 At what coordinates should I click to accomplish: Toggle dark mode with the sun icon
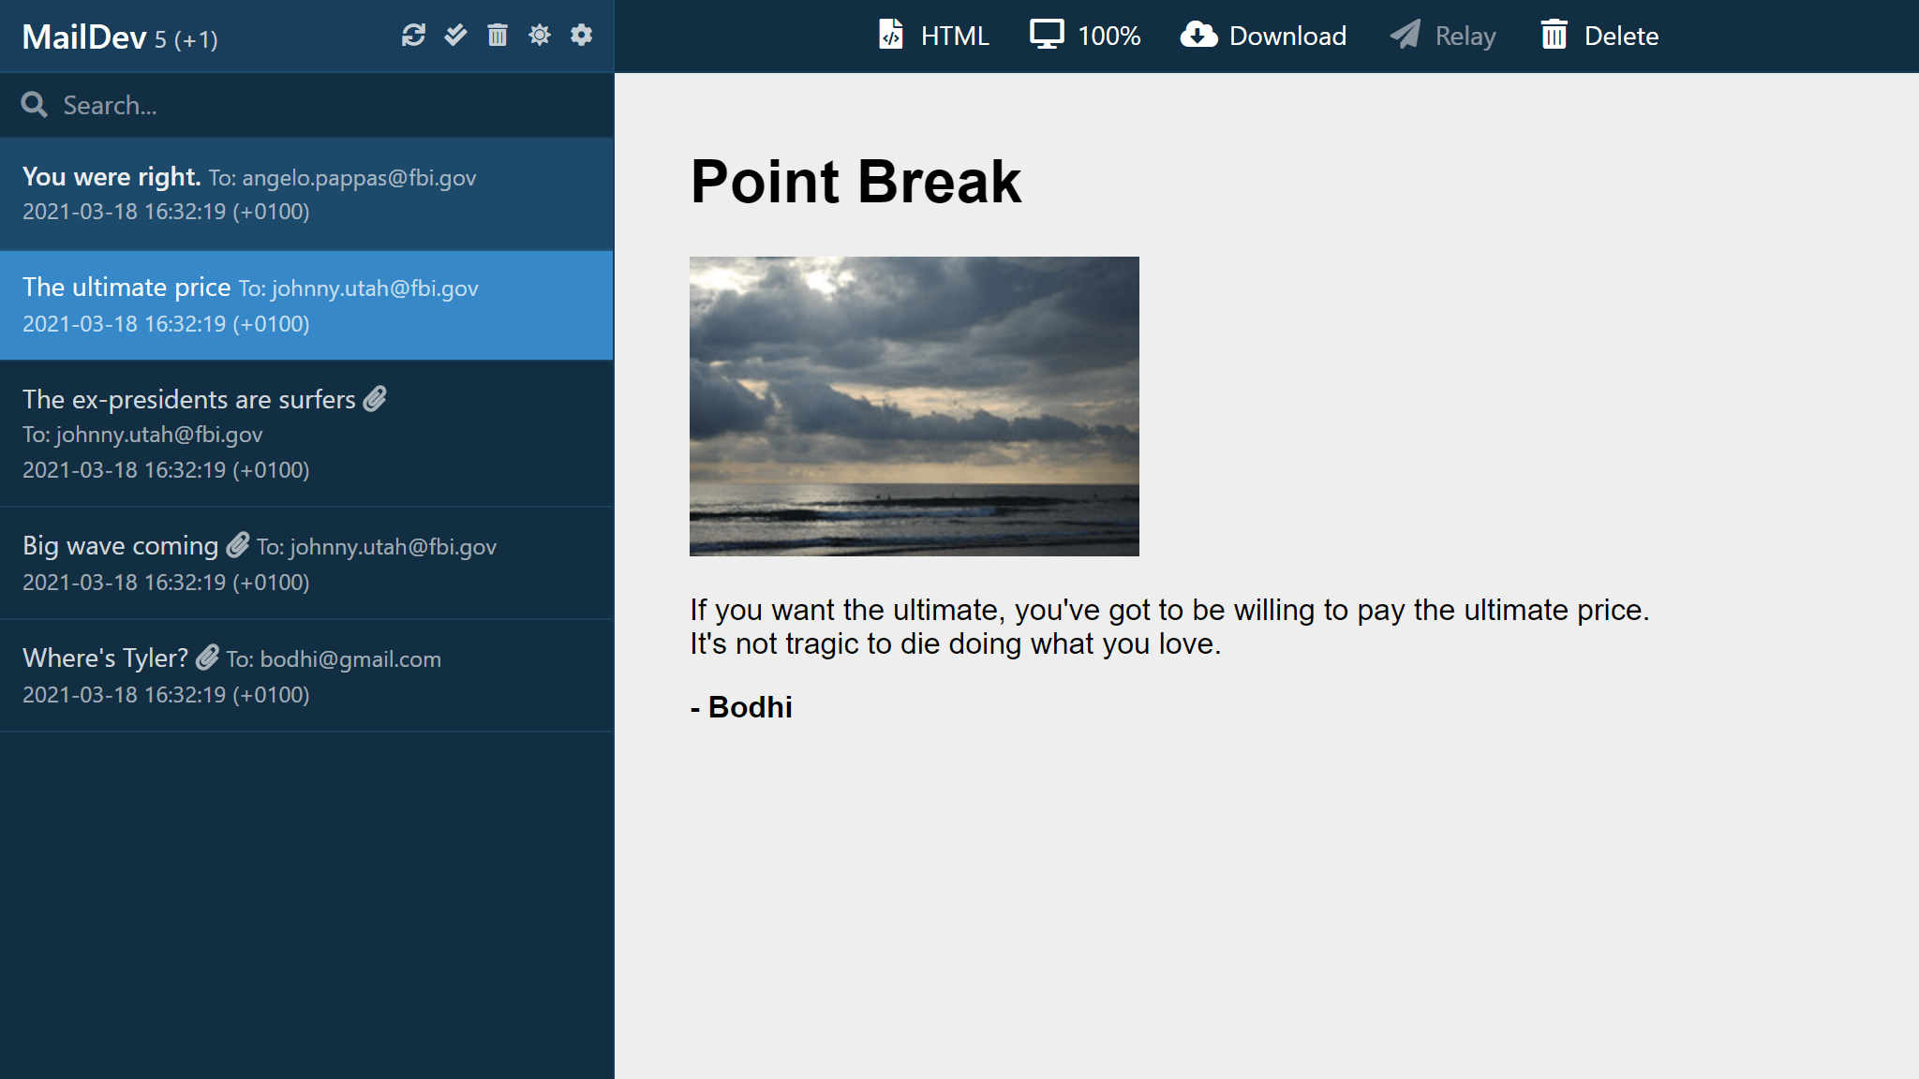(540, 37)
